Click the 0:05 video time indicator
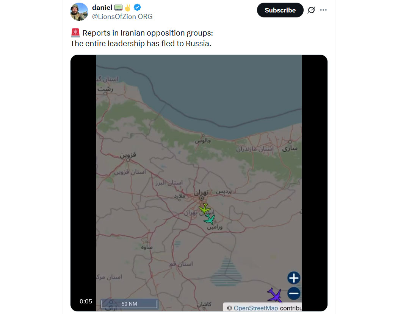The width and height of the screenshot is (398, 314). point(86,302)
